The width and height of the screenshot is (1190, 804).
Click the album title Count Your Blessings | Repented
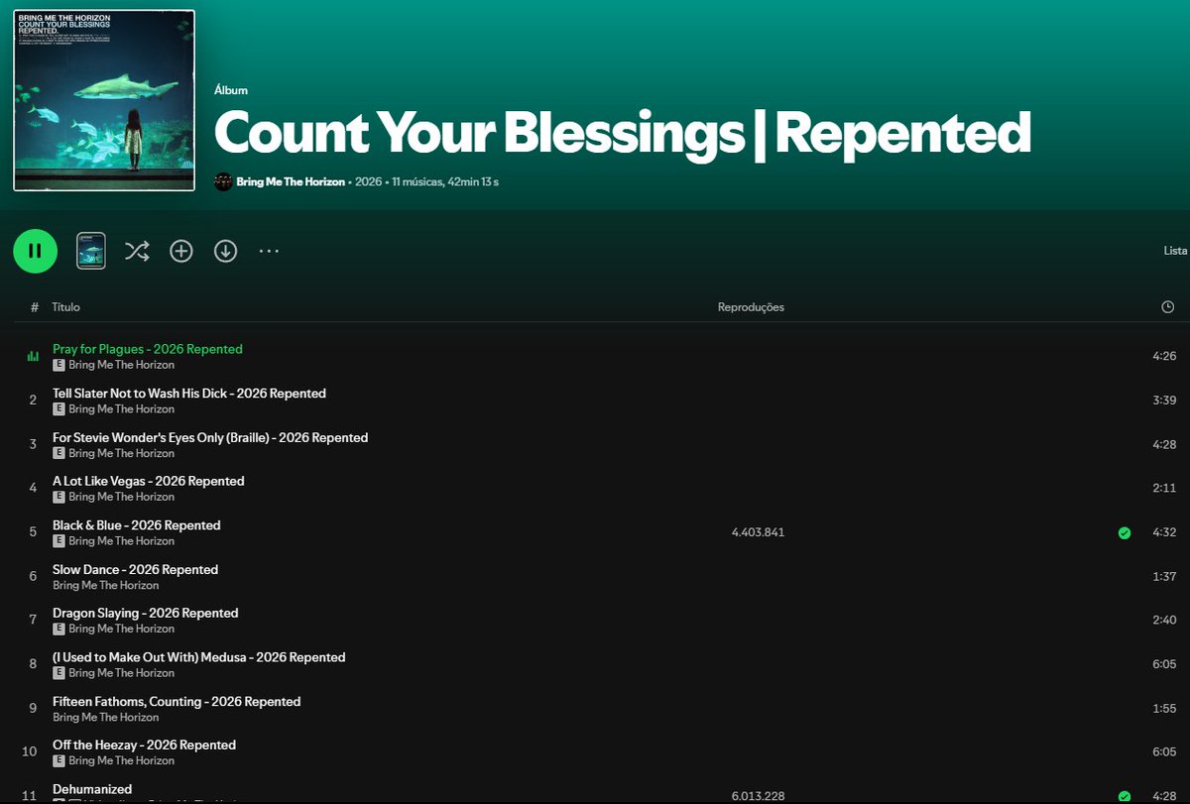coord(623,133)
